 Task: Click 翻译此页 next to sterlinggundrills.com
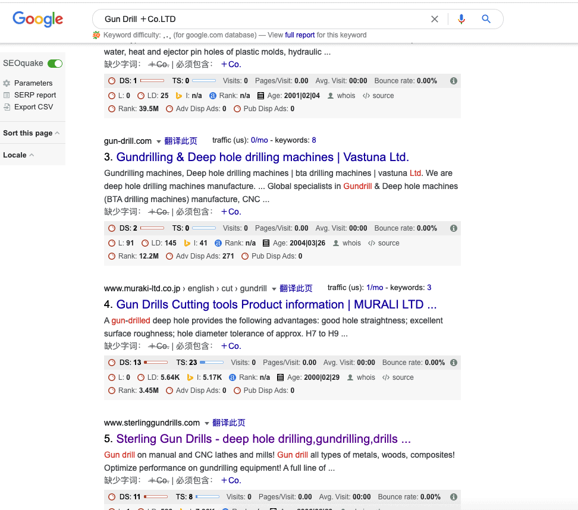click(x=229, y=423)
